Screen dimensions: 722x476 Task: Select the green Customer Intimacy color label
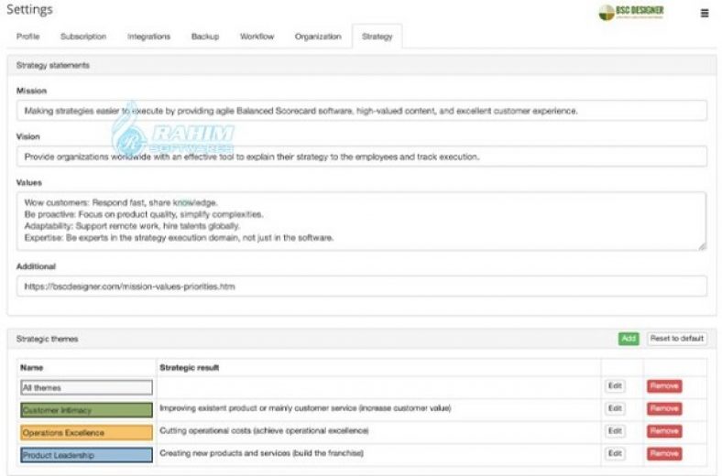tap(86, 409)
